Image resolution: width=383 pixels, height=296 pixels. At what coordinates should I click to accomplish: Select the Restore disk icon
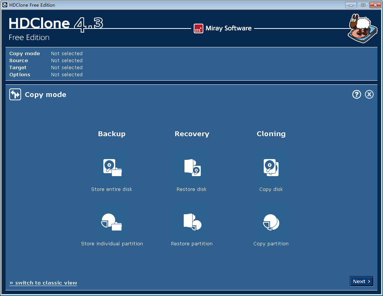pos(193,168)
